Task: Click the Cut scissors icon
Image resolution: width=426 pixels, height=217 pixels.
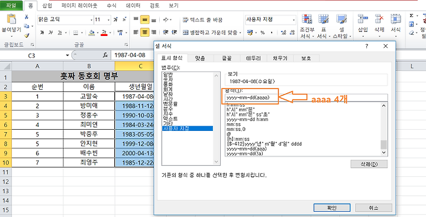Action: click(27, 17)
